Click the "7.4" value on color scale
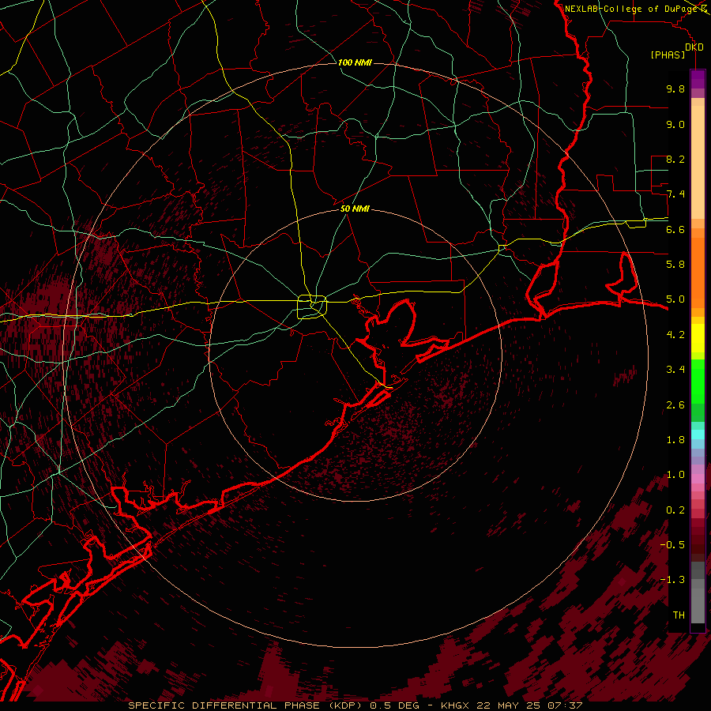711x711 pixels. pos(675,194)
